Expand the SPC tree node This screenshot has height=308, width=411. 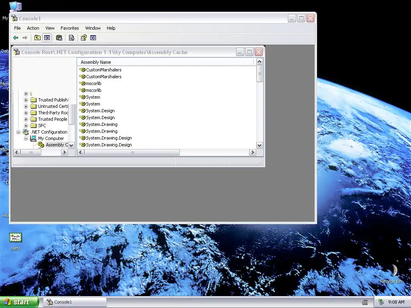pos(26,126)
